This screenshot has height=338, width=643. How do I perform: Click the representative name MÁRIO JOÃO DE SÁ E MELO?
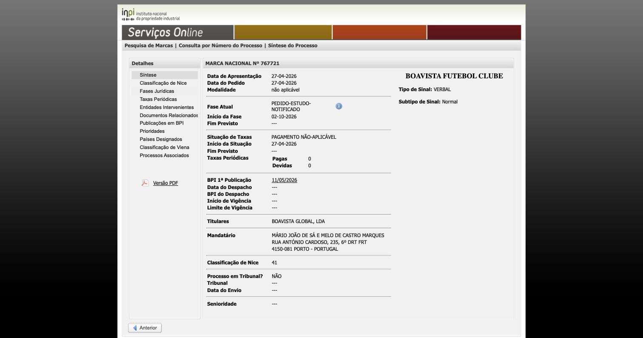click(x=328, y=235)
